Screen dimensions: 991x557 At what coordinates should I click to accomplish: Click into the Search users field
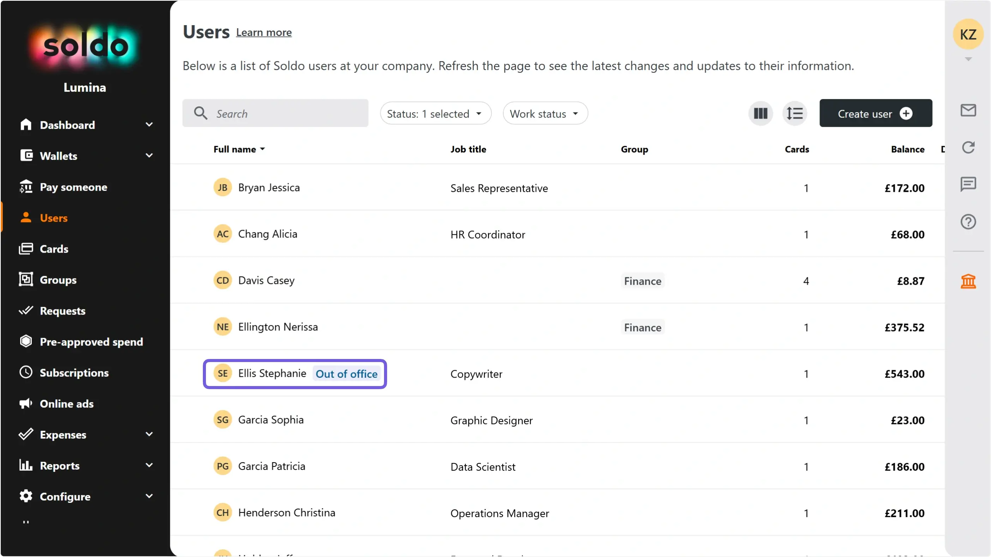click(x=275, y=113)
